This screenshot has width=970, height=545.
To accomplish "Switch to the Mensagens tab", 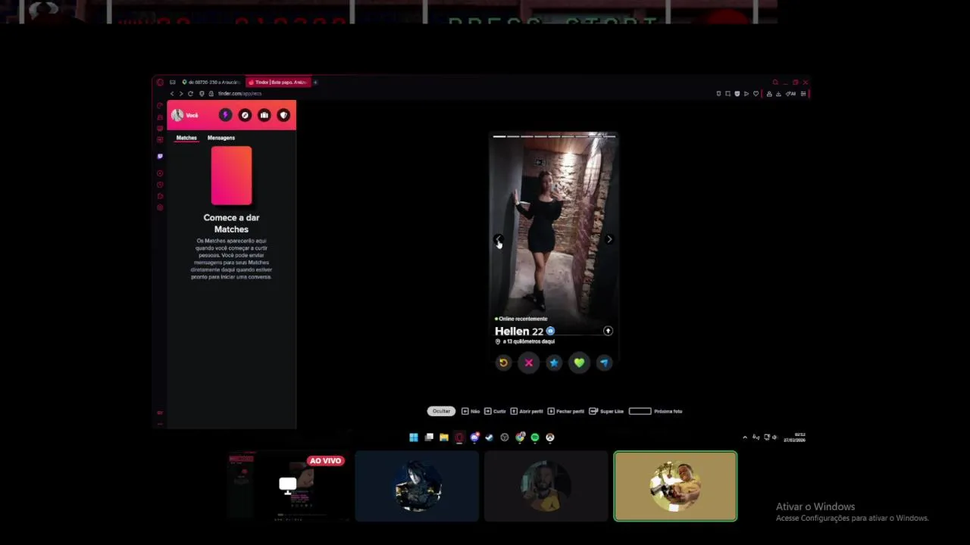I will (x=221, y=138).
